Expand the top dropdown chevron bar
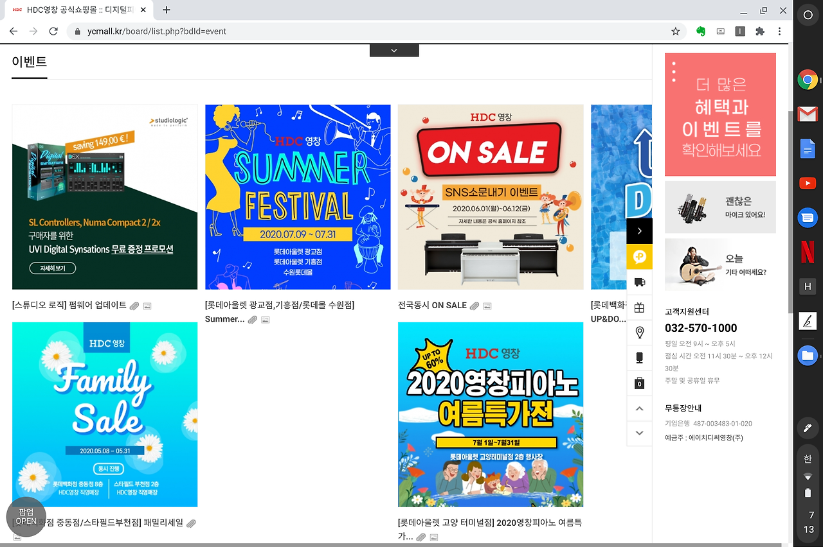Image resolution: width=823 pixels, height=547 pixels. [394, 50]
